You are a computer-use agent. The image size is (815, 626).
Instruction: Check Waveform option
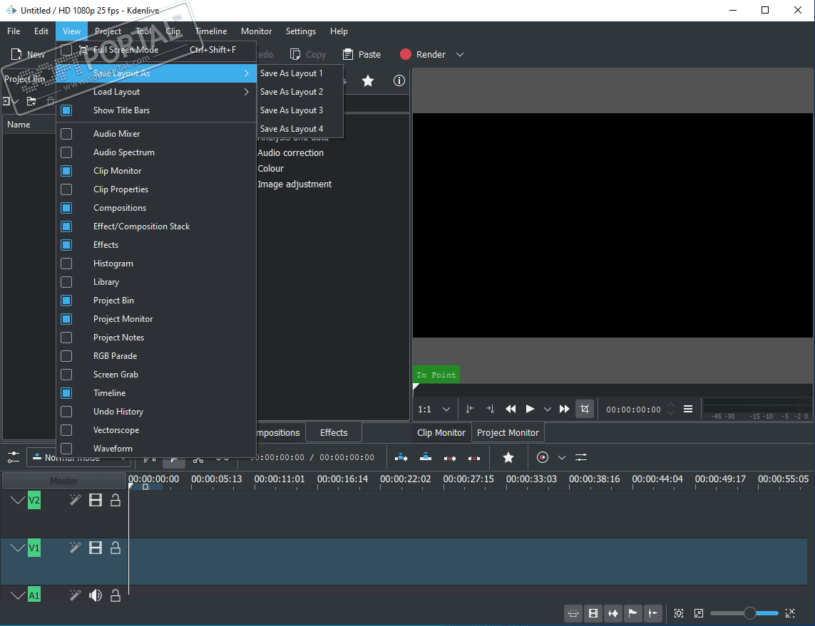pyautogui.click(x=66, y=449)
